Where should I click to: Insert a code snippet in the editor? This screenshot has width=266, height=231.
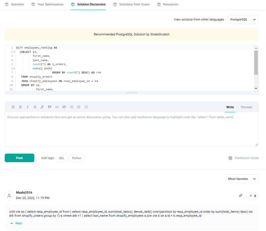click(x=56, y=107)
